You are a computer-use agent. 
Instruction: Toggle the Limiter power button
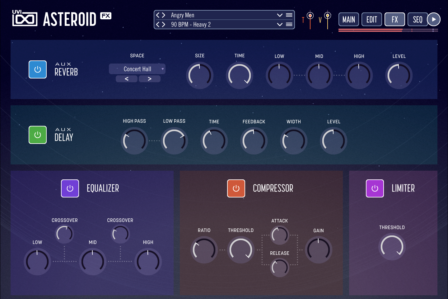[375, 188]
